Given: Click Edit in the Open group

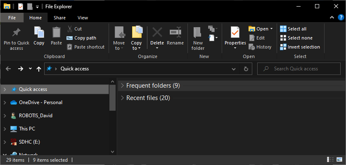Looking at the screenshot, I should (257, 38).
